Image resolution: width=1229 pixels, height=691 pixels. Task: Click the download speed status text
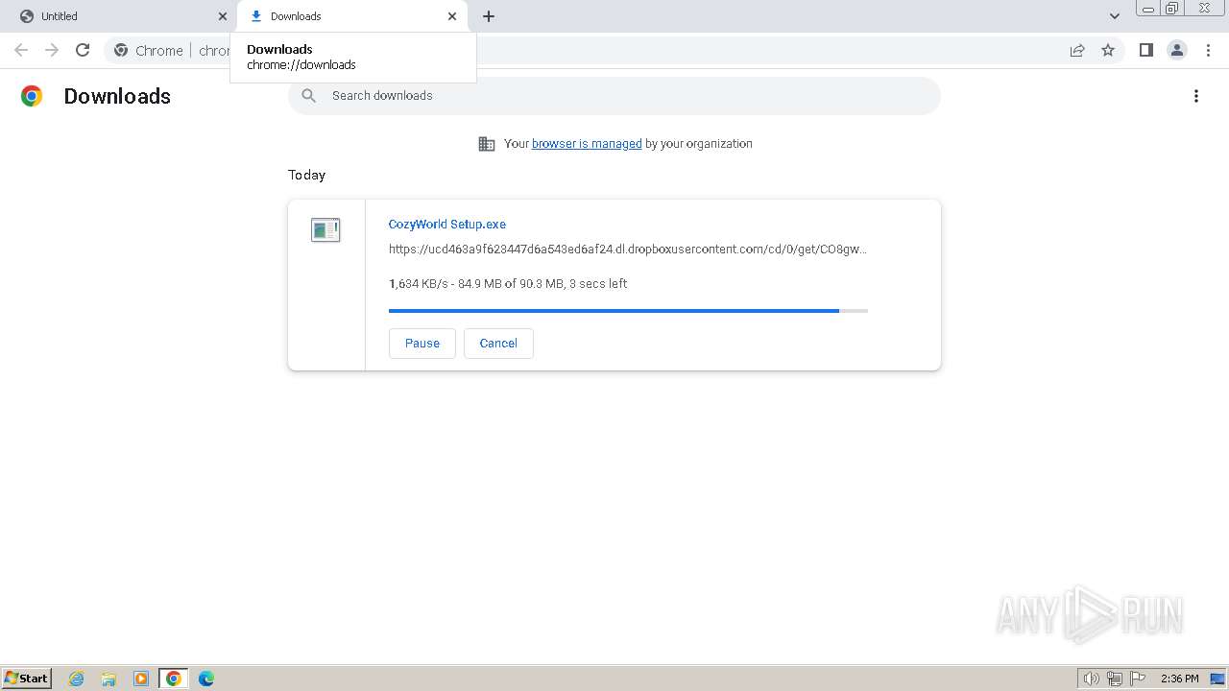tap(508, 284)
